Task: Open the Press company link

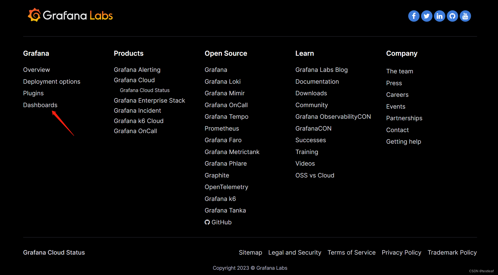Action: coord(394,83)
